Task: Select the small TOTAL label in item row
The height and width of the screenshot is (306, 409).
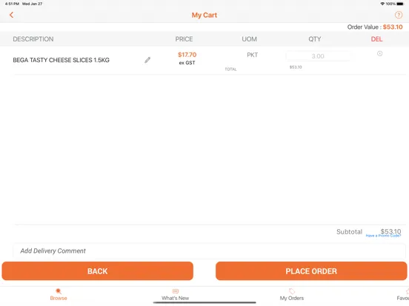Action: point(230,69)
